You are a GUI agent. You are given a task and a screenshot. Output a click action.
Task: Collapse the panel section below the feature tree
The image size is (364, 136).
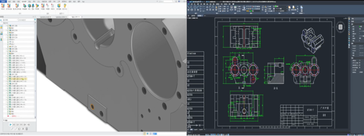[3, 120]
